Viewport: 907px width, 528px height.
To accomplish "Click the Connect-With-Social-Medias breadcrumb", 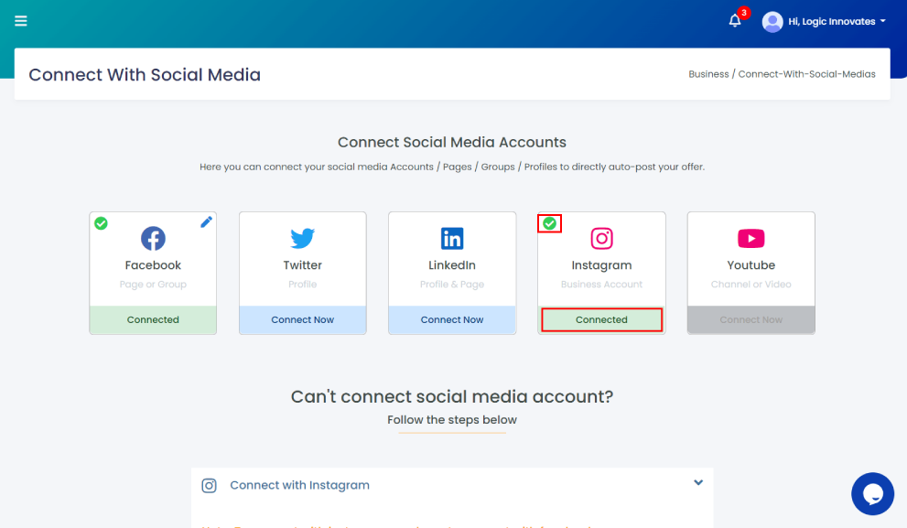I will [807, 74].
